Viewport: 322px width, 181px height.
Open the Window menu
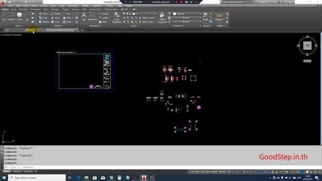click(110, 6)
